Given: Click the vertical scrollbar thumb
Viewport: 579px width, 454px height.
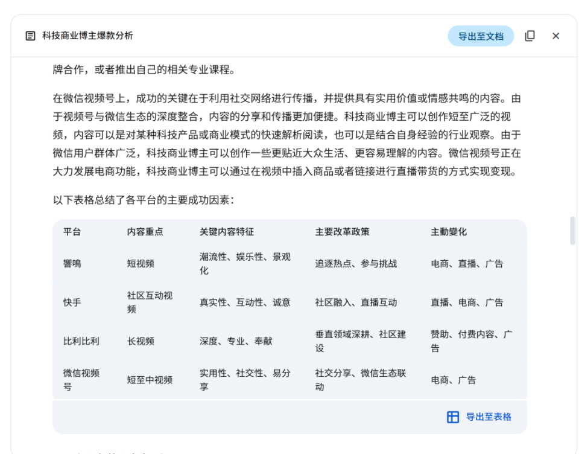Looking at the screenshot, I should [x=573, y=231].
